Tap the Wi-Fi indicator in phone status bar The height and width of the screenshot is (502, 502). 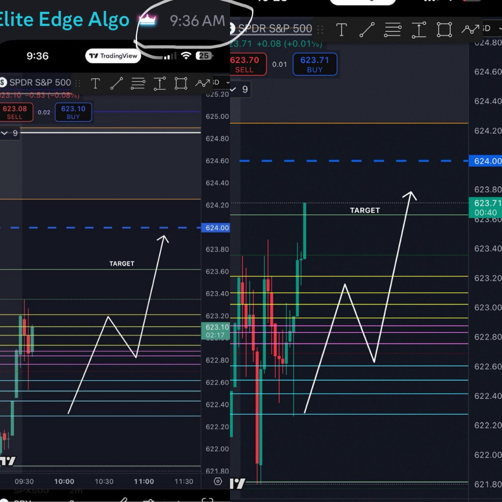[x=186, y=56]
